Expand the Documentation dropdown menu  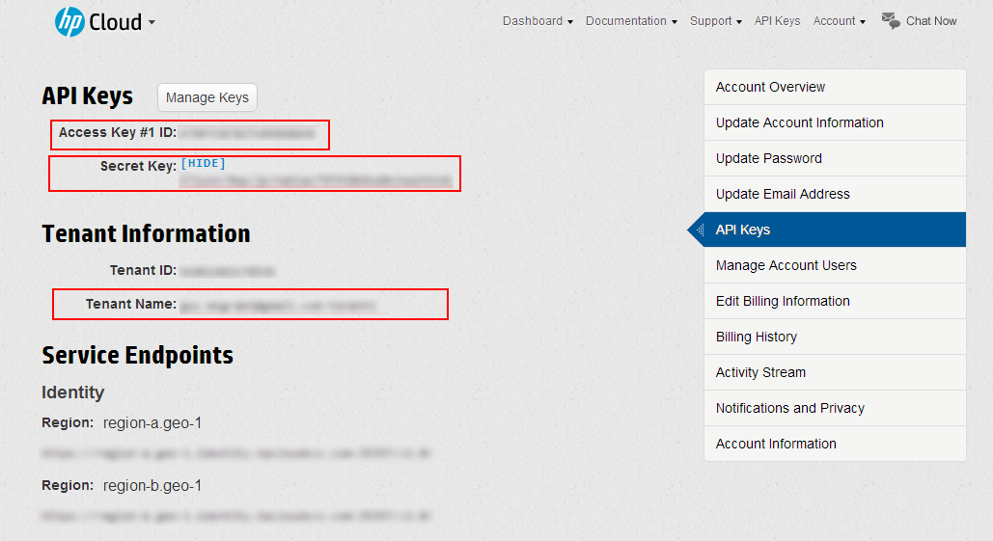[x=631, y=21]
